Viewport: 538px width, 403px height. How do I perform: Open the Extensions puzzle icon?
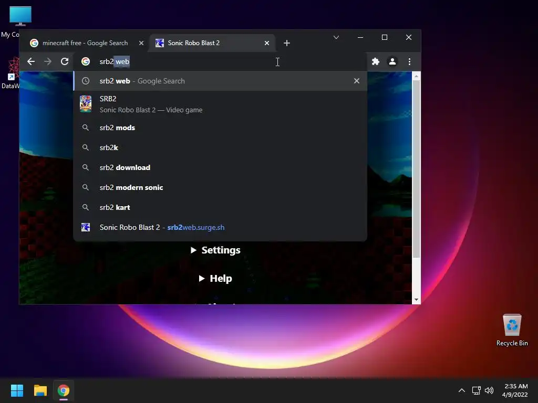(x=375, y=61)
